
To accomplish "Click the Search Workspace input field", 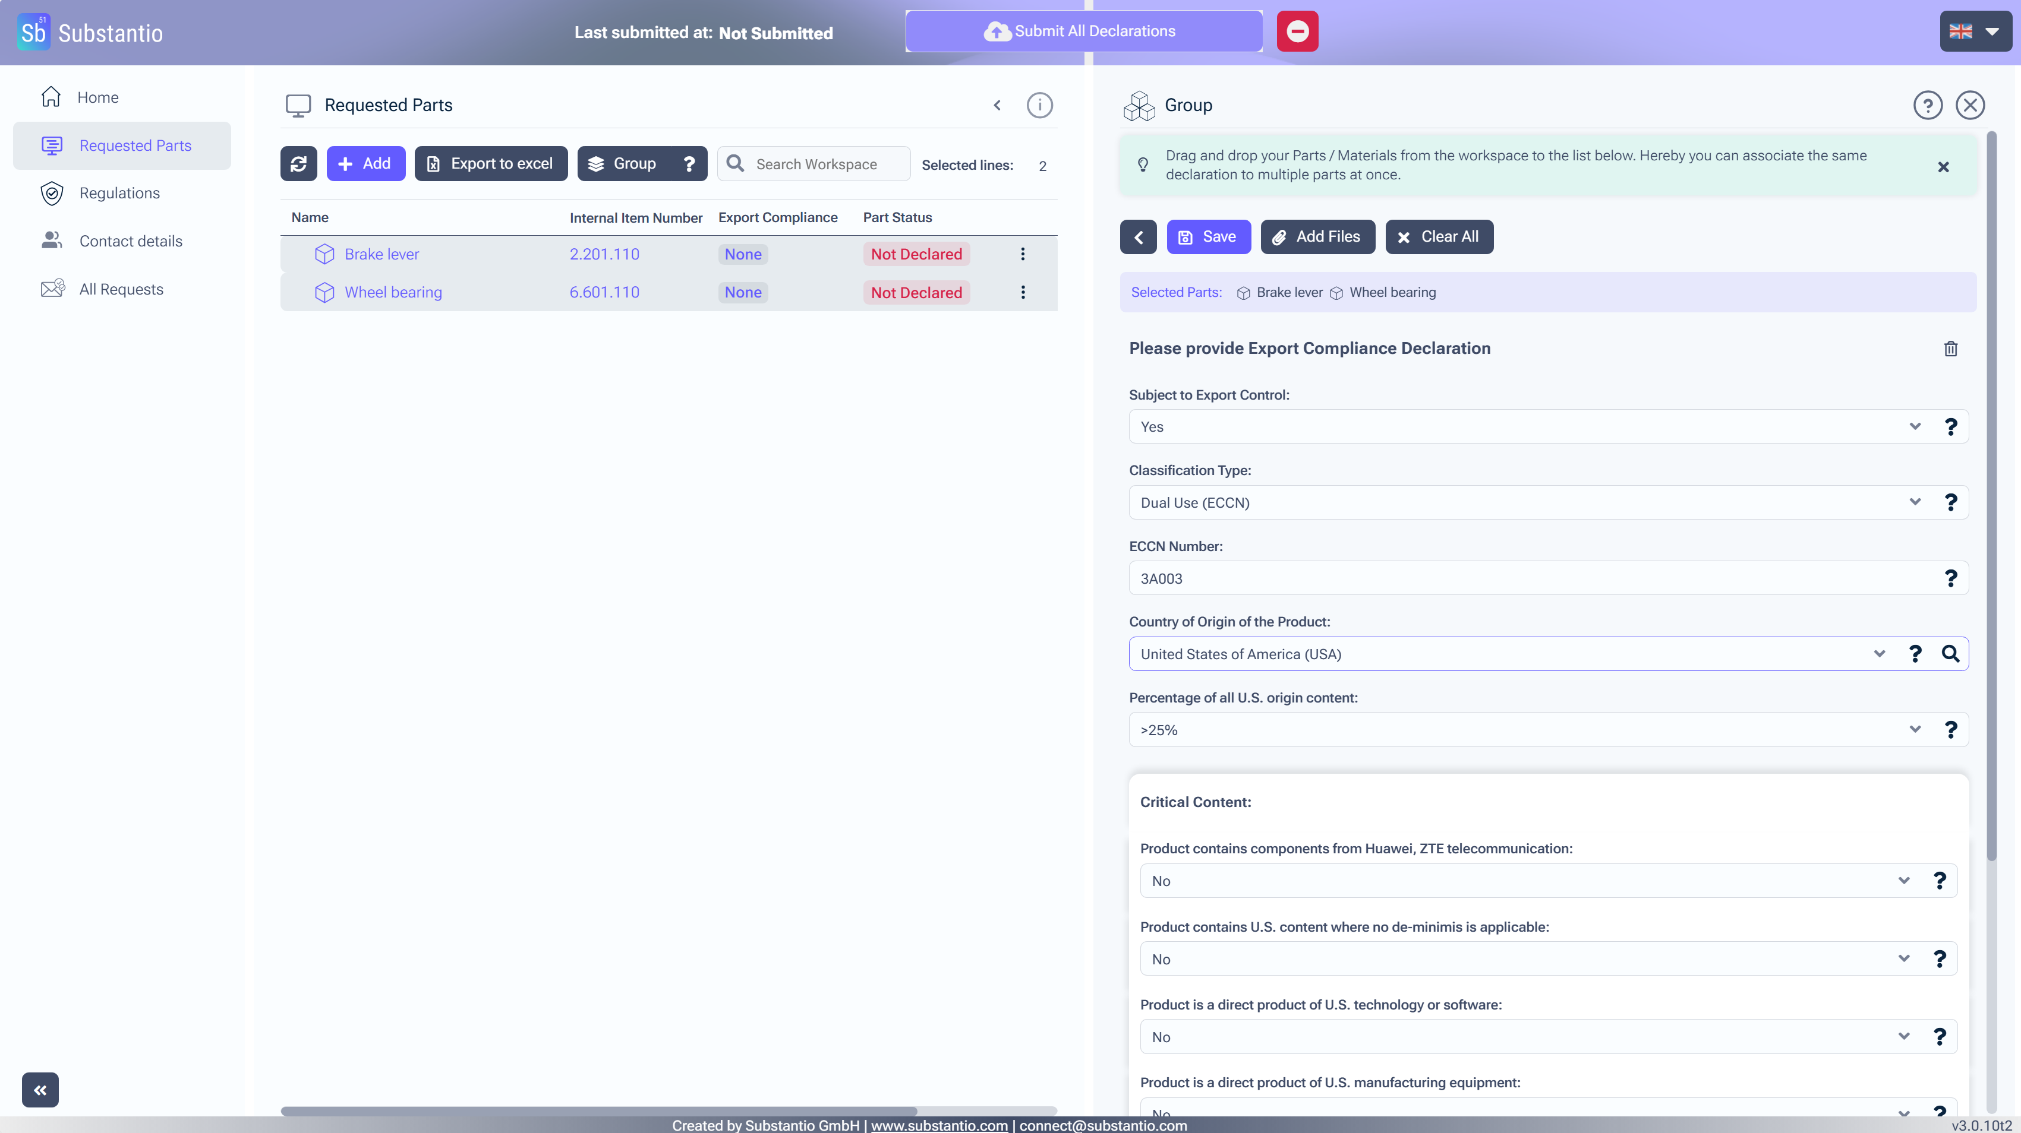I will click(824, 164).
